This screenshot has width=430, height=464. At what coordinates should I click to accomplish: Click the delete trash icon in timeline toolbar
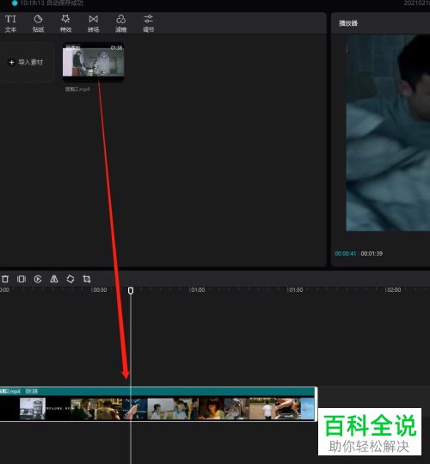point(5,279)
